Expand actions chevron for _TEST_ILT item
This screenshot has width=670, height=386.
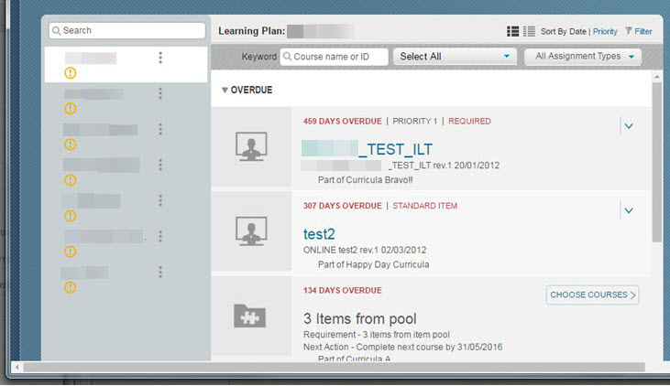[629, 126]
